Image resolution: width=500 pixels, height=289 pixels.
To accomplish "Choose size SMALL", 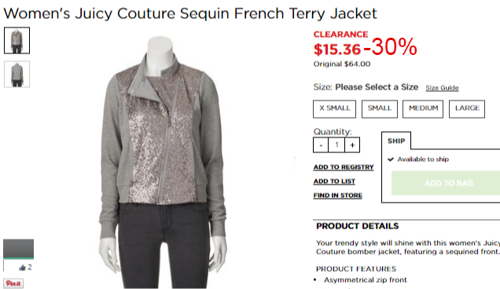I will click(380, 109).
